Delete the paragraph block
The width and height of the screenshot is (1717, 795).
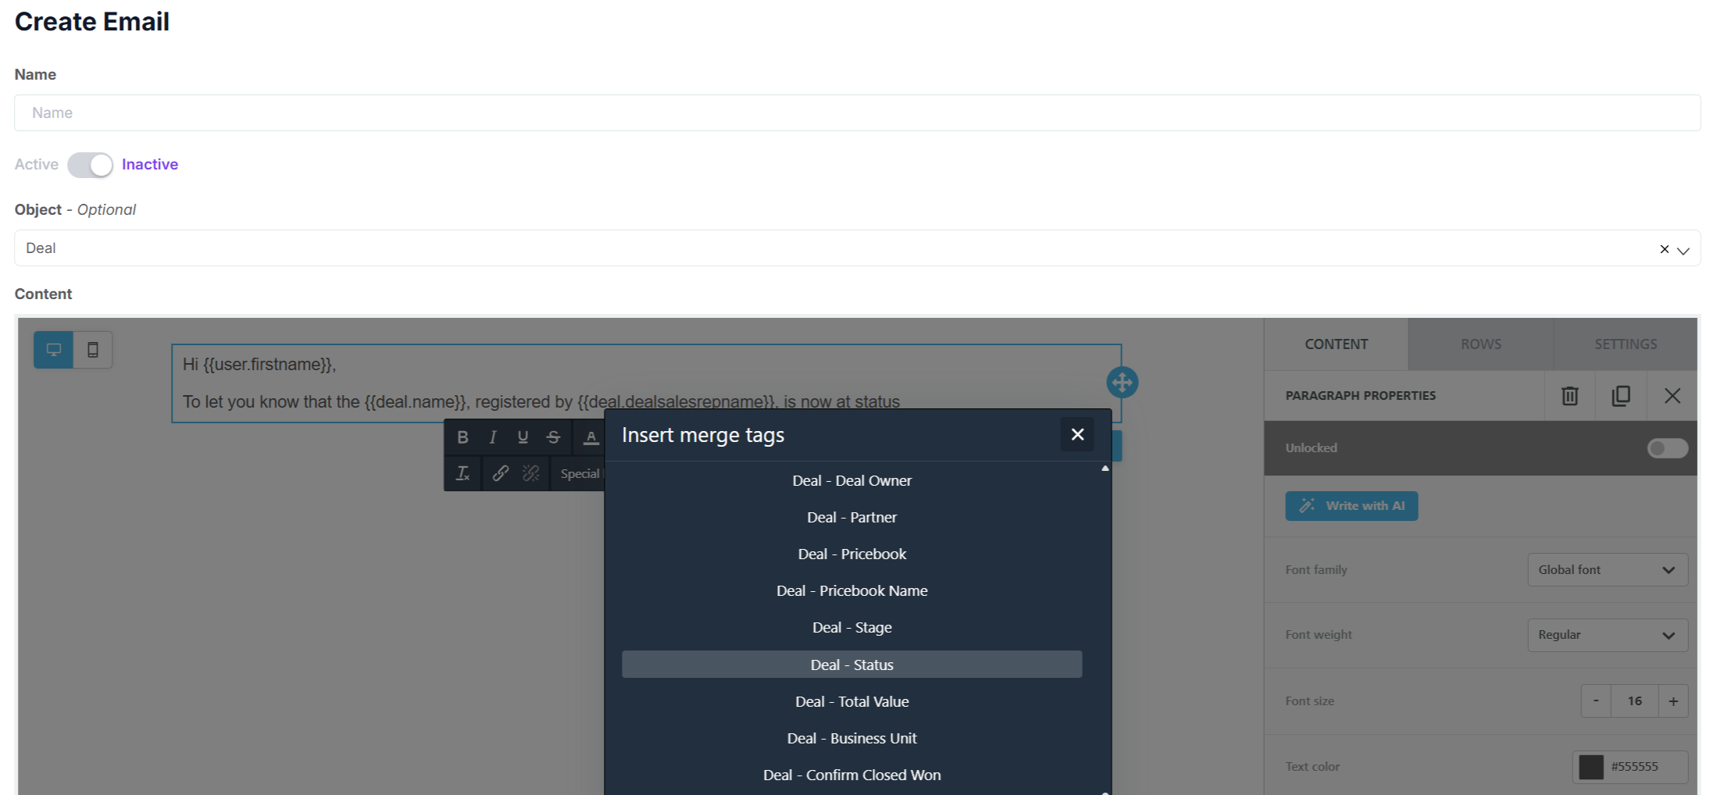coord(1569,396)
